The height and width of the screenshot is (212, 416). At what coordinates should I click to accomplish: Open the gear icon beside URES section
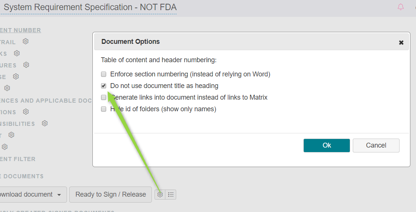point(26,65)
